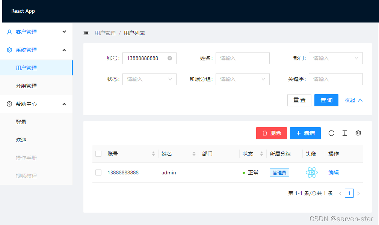Open 欢迎 in the sidebar
Image resolution: width=379 pixels, height=225 pixels.
tap(36, 140)
